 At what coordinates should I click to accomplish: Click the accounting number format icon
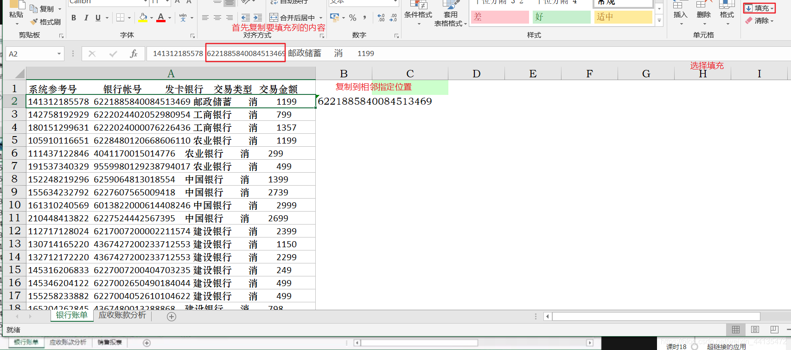[335, 18]
